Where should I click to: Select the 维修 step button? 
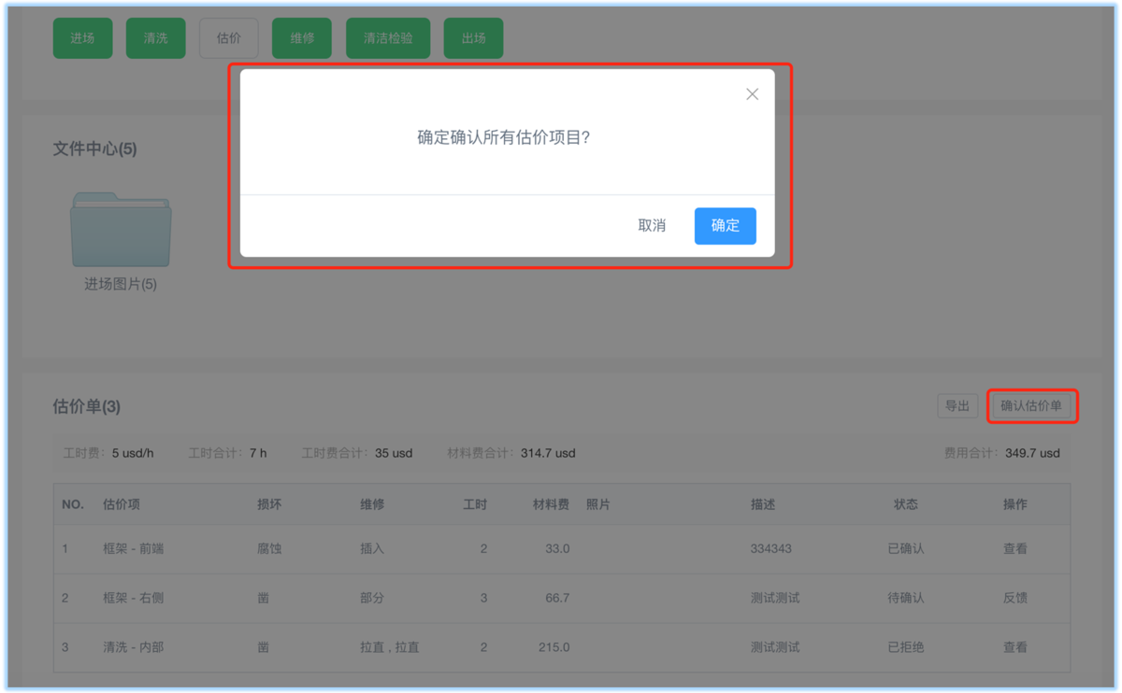point(302,38)
